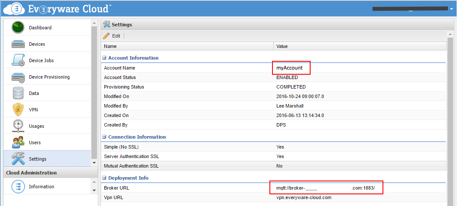Click the Value column header
The width and height of the screenshot is (457, 206).
coord(360,46)
